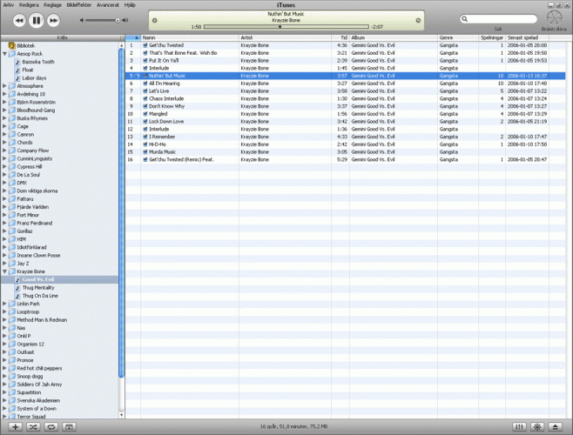Expand the Franz Ferdinand folder
The image size is (573, 435).
pyautogui.click(x=4, y=223)
